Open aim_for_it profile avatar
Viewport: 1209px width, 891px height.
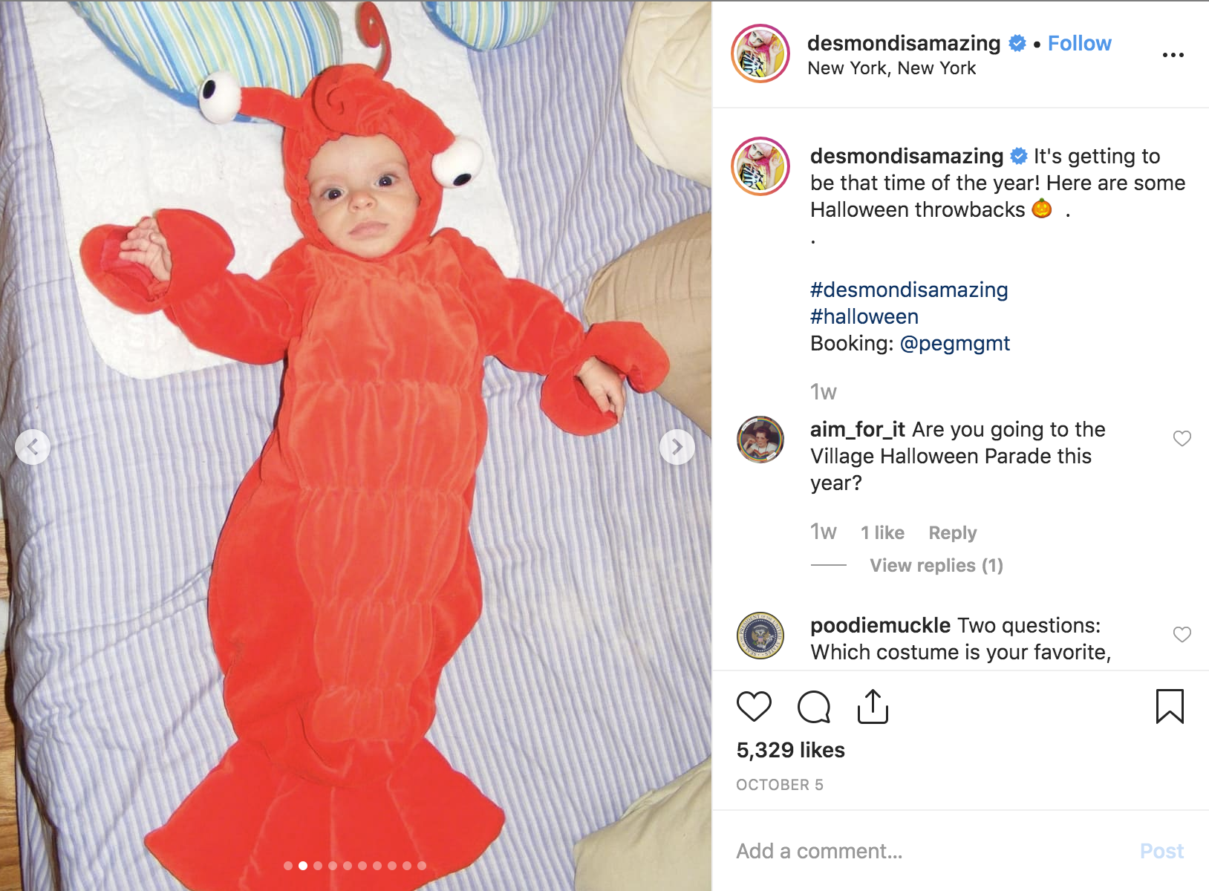pyautogui.click(x=760, y=440)
